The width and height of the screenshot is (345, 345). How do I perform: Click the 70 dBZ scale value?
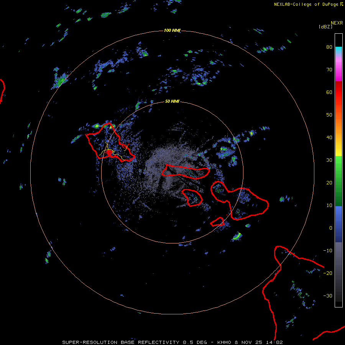click(x=329, y=70)
